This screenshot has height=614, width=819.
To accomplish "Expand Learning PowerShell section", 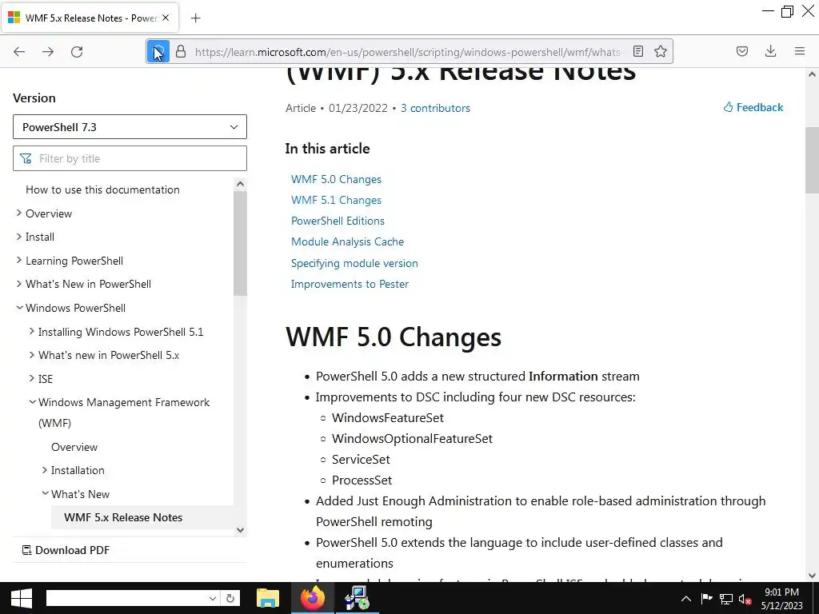I will [19, 260].
